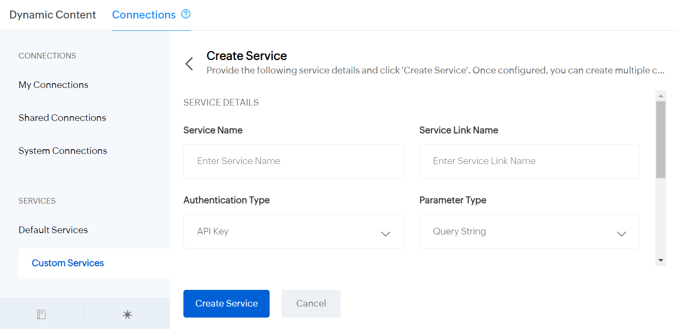Expand the Authentication Type dropdown
Screen dimensions: 676x329
(293, 231)
